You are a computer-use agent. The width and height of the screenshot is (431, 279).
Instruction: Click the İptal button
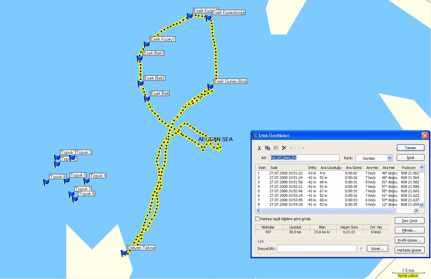pyautogui.click(x=411, y=158)
